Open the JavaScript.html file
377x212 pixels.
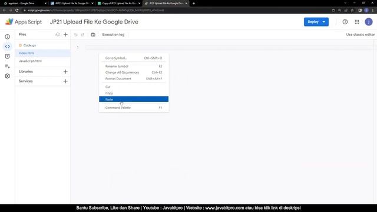pyautogui.click(x=42, y=61)
